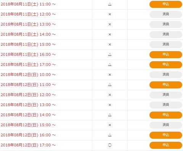Click 申込 for Aug 12 11:00 slot
183x151 pixels.
[166, 85]
